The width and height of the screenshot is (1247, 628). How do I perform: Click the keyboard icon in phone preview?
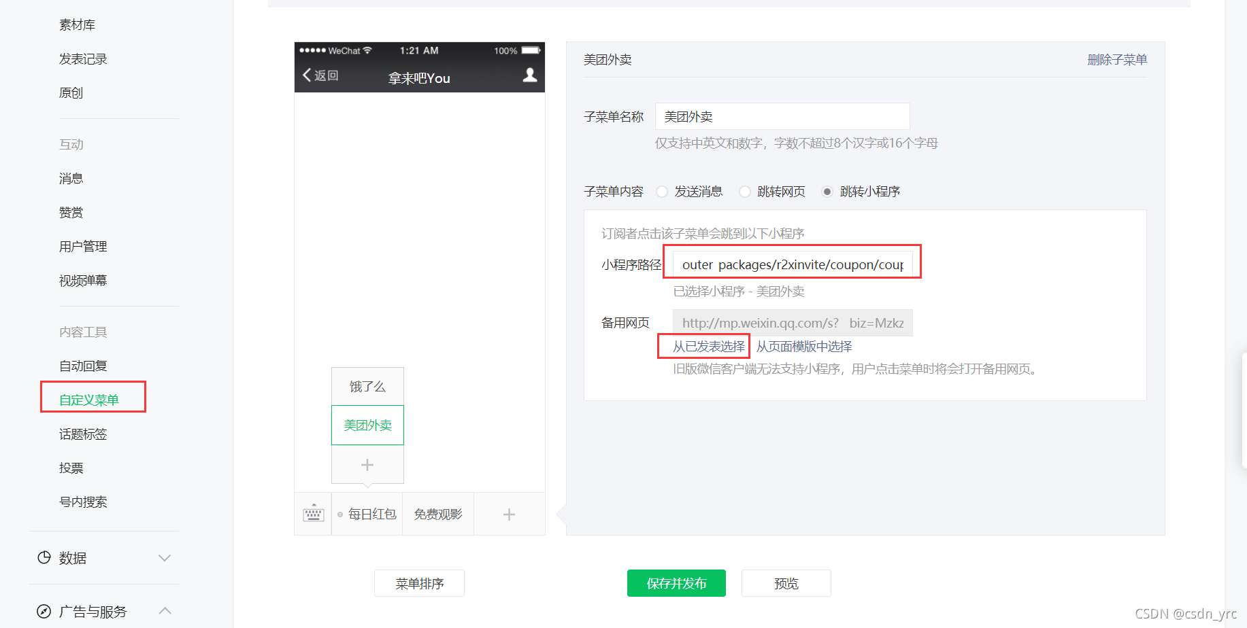pyautogui.click(x=313, y=514)
